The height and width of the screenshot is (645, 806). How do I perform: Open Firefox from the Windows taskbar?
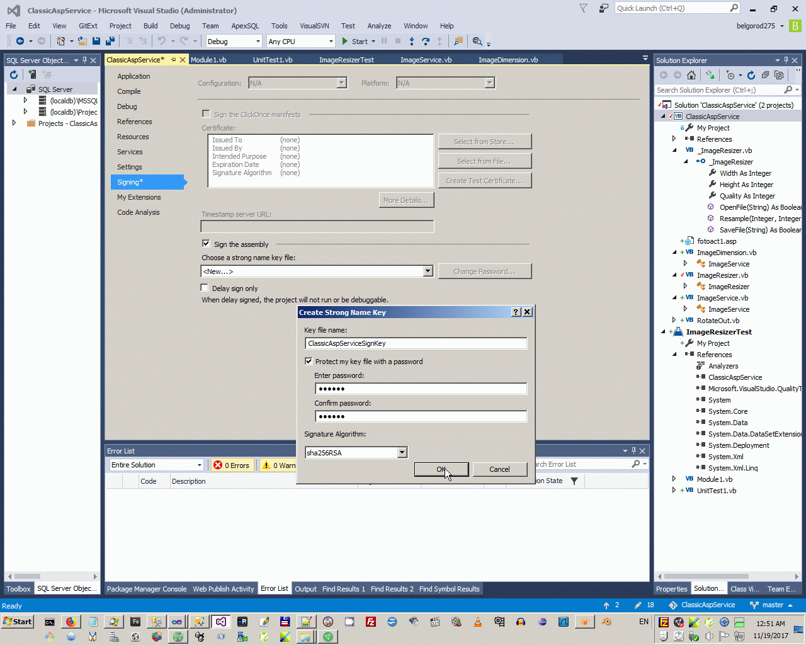pyautogui.click(x=71, y=622)
